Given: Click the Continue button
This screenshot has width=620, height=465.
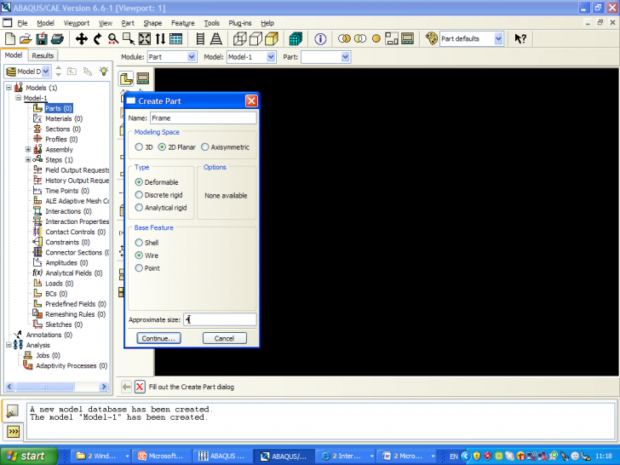Looking at the screenshot, I should coord(158,338).
